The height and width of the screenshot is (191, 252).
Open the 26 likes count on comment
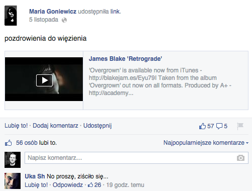pyautogui.click(x=94, y=185)
